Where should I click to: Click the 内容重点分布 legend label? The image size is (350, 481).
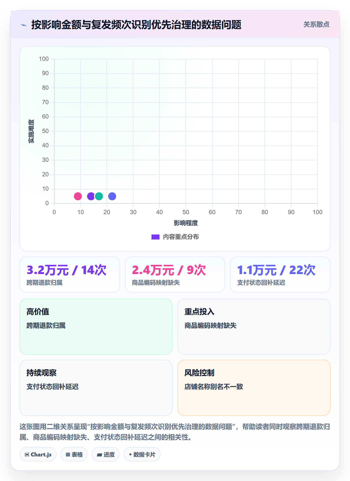pos(181,237)
